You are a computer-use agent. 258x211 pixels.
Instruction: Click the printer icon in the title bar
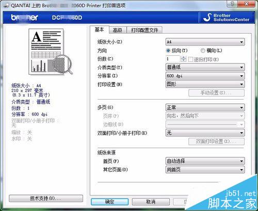(x=6, y=6)
